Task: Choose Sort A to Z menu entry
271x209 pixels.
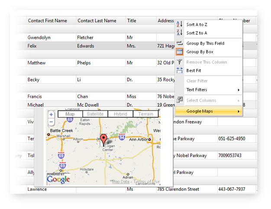Action: click(209, 25)
